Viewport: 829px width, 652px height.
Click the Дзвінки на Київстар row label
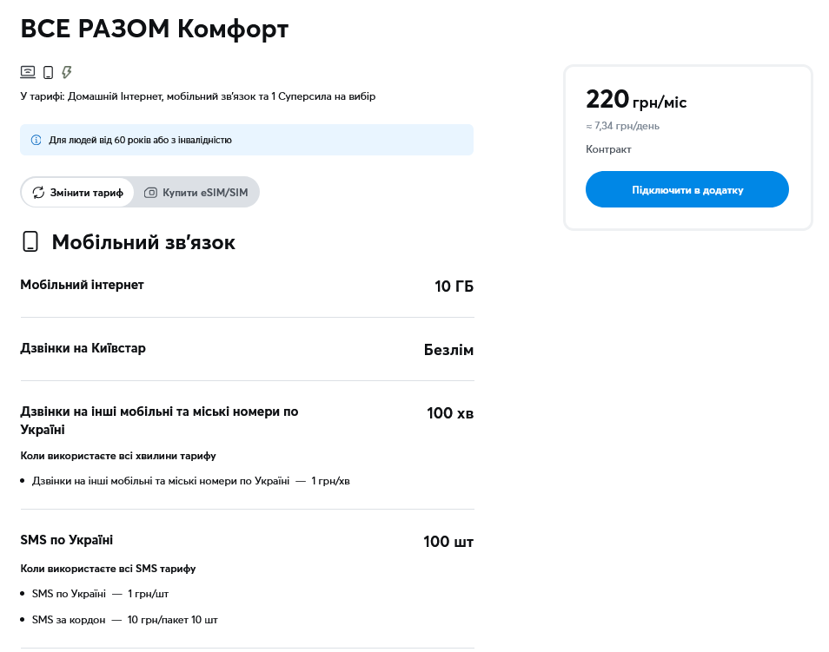click(83, 348)
